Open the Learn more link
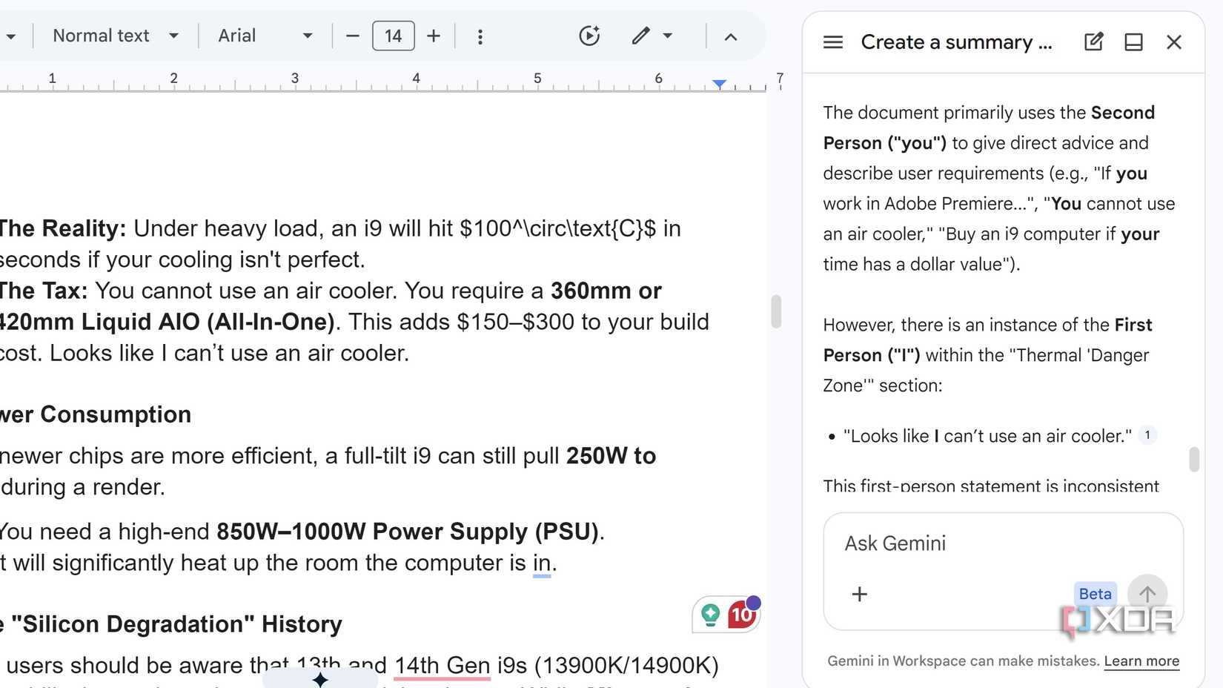The image size is (1223, 688). pyautogui.click(x=1141, y=661)
